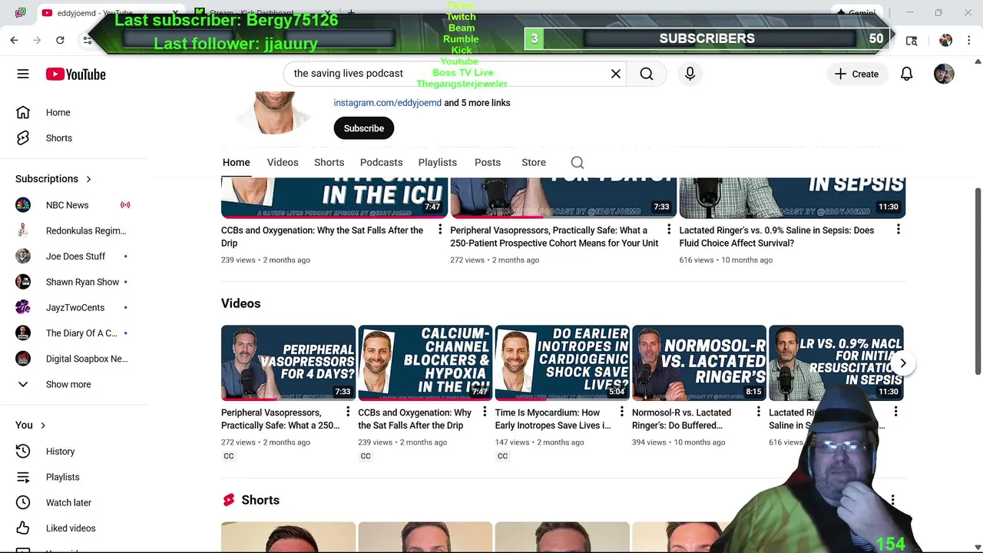Open options menu for Normosol-R video
Screen dimensions: 983x553
click(x=758, y=412)
